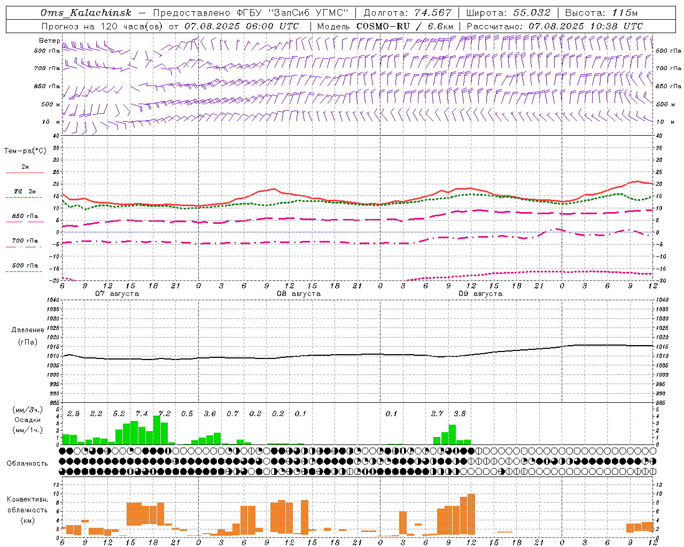
Task: Click the Конвективн. convective cloud panel label
Action: click(27, 499)
